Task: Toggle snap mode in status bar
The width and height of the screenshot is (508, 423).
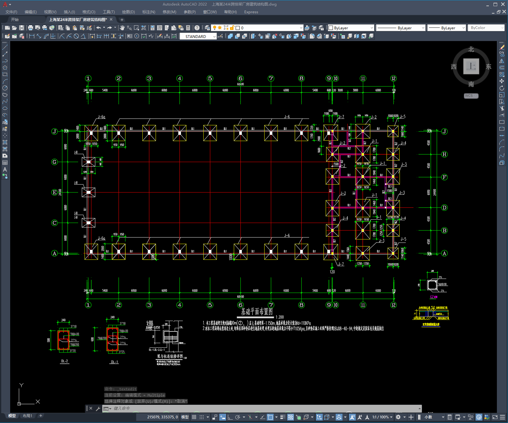Action: (x=202, y=417)
